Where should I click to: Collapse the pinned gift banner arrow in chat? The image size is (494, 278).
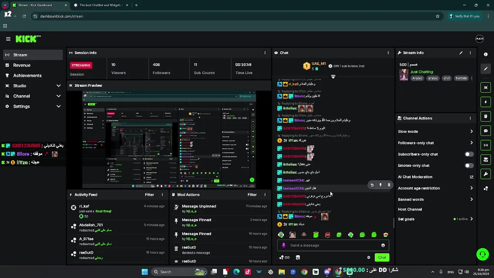coord(333,76)
